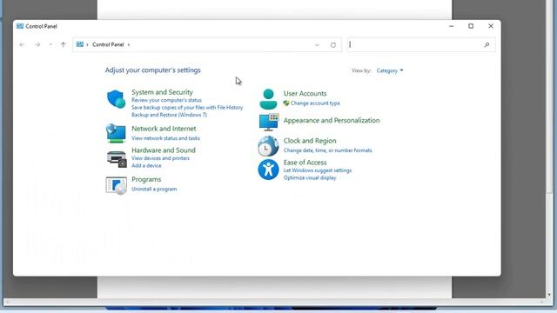The height and width of the screenshot is (313, 557).
Task: Open the Ease of Access icon
Action: point(268,170)
